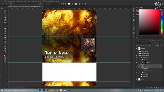Select the Crop tool
This screenshot has height=92, width=164.
pyautogui.click(x=5, y=18)
